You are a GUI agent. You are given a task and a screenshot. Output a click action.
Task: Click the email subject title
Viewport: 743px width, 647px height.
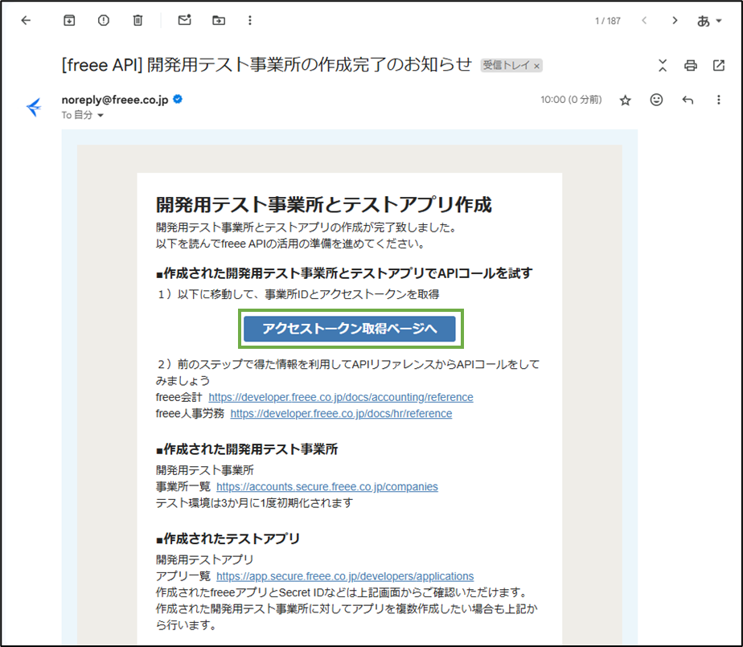tap(267, 65)
